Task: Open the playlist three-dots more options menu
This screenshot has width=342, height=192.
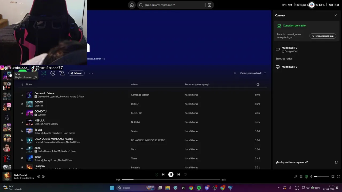Action: (91, 73)
